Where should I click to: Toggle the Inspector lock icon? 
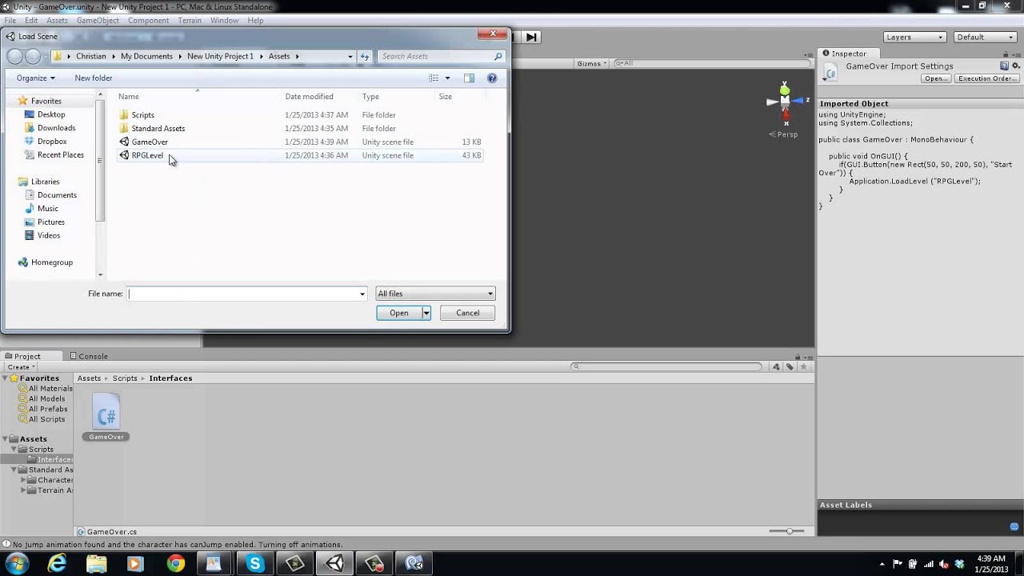coord(1005,54)
